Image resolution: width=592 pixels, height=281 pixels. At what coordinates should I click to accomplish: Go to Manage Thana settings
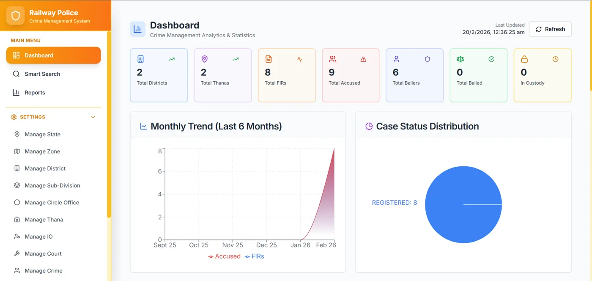point(53,220)
